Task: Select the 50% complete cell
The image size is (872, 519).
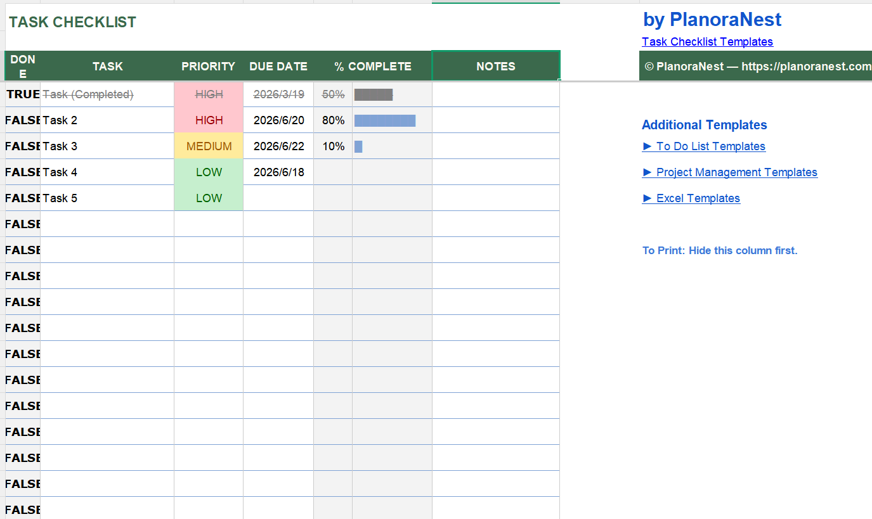Action: pos(333,94)
